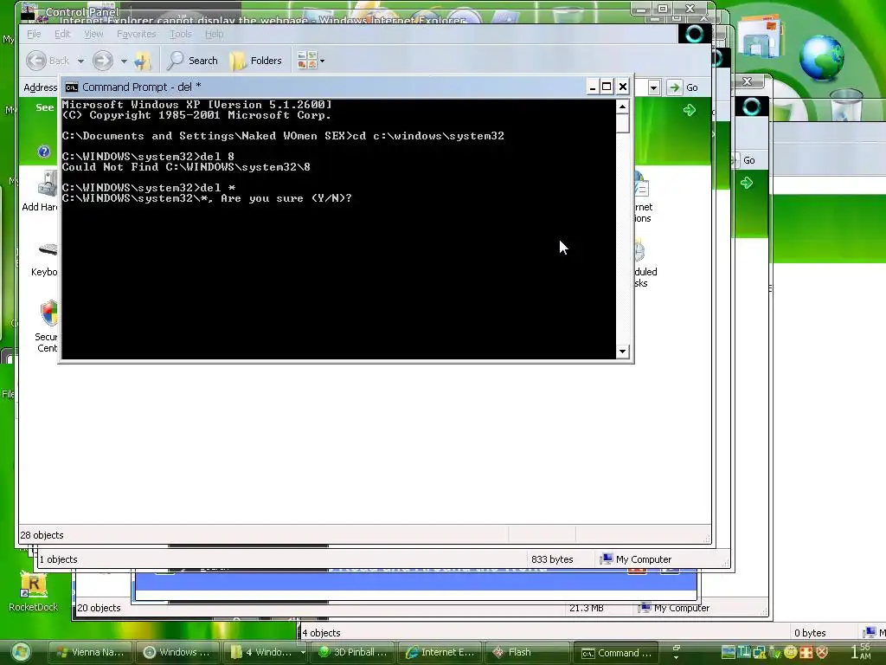Click the taskbar clock showing 1:56 AM

(x=861, y=652)
